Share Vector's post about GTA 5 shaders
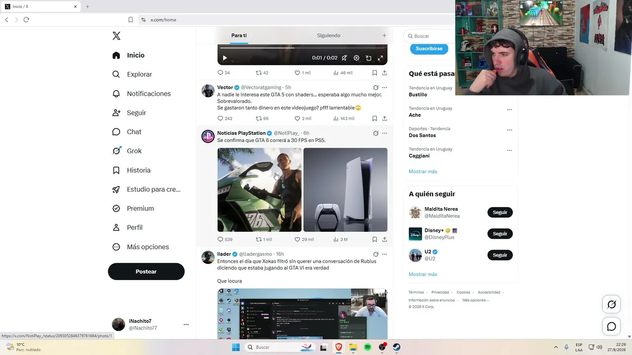Screen dimensions: 632x355 coord(385,118)
